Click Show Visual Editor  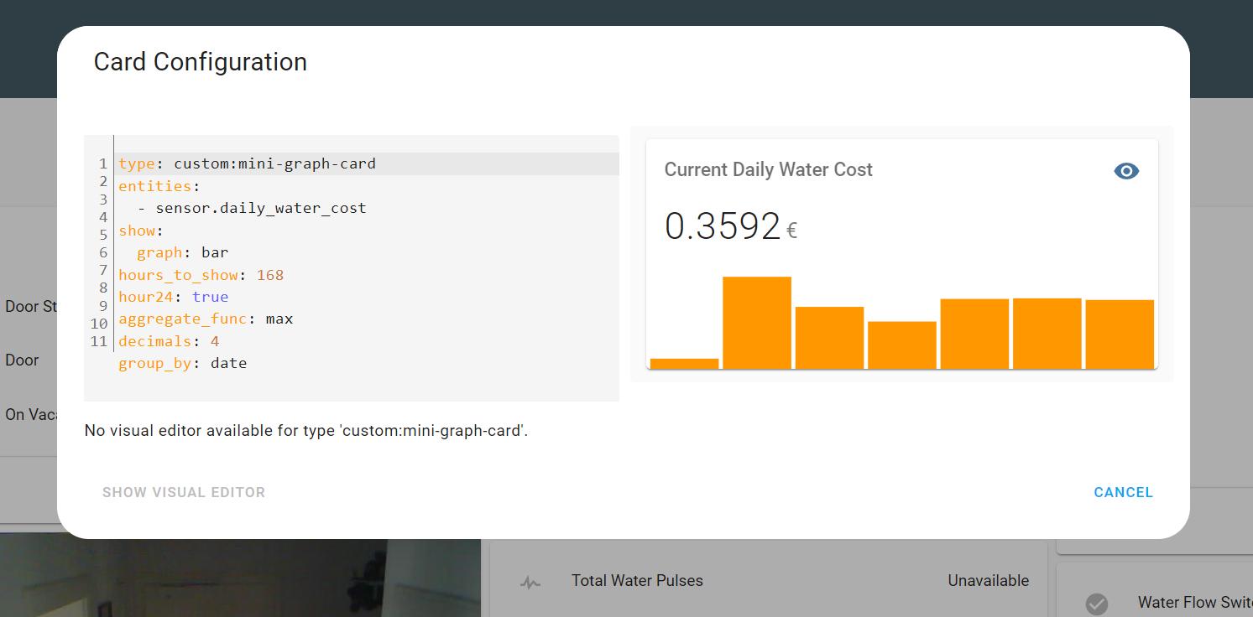click(x=184, y=493)
